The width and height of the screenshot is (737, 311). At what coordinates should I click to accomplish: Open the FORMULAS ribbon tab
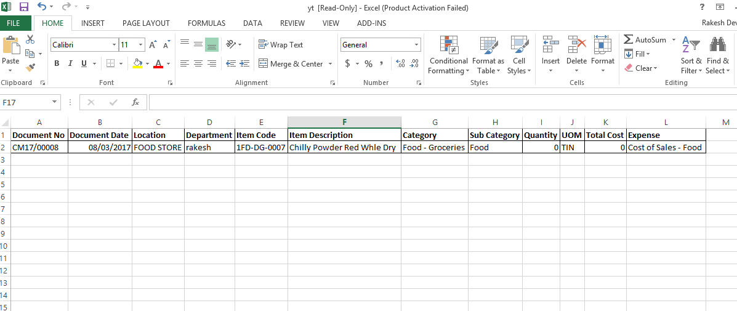pyautogui.click(x=206, y=23)
